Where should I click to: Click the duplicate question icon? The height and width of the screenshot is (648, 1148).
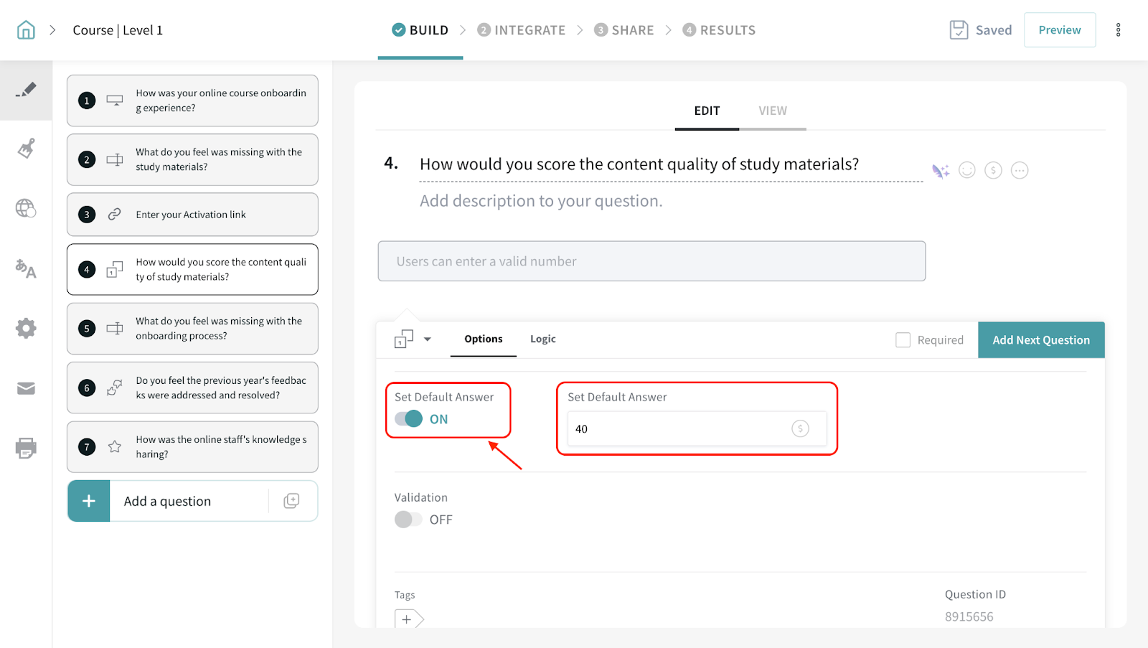[x=291, y=501]
